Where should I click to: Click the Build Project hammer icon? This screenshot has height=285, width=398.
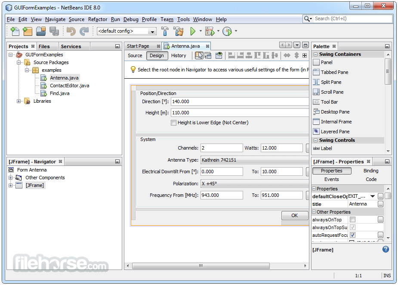click(x=165, y=31)
